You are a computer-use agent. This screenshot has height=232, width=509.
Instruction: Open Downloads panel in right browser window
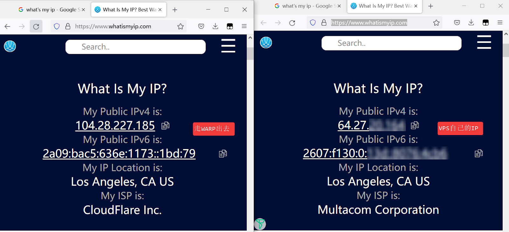471,23
